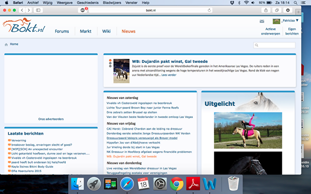311x194 pixels.
Task: Click the bokt.nl address bar
Action: (x=151, y=10)
